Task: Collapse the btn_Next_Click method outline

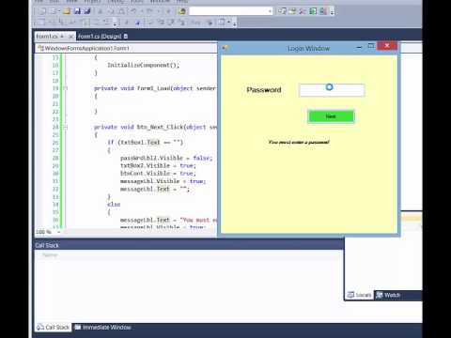Action: coord(66,127)
